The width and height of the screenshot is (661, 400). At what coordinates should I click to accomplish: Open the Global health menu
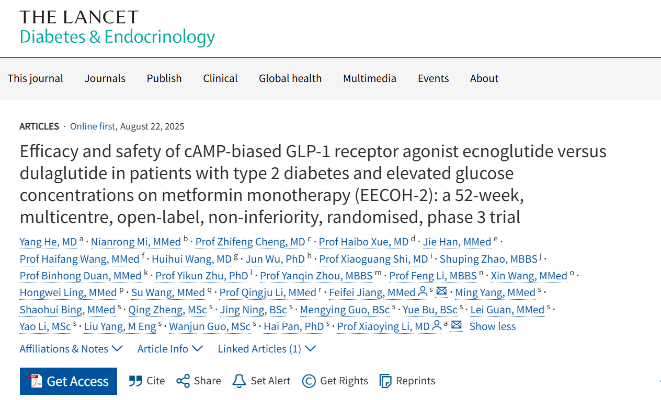tap(290, 78)
